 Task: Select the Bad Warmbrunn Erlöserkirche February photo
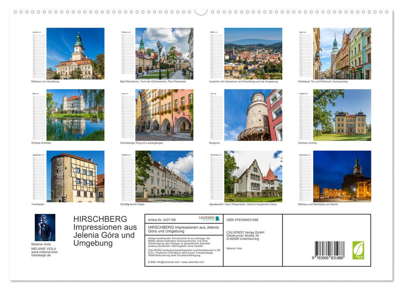(164, 53)
